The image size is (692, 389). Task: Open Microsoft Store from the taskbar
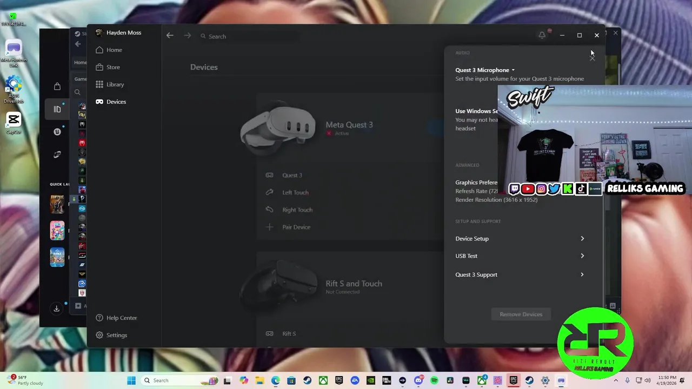tap(291, 380)
